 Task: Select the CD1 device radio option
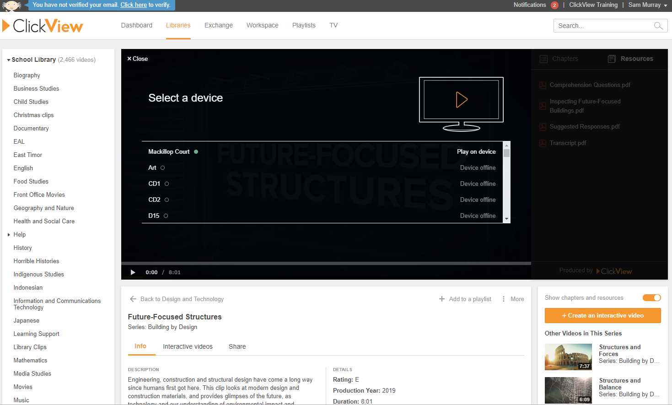tap(167, 184)
